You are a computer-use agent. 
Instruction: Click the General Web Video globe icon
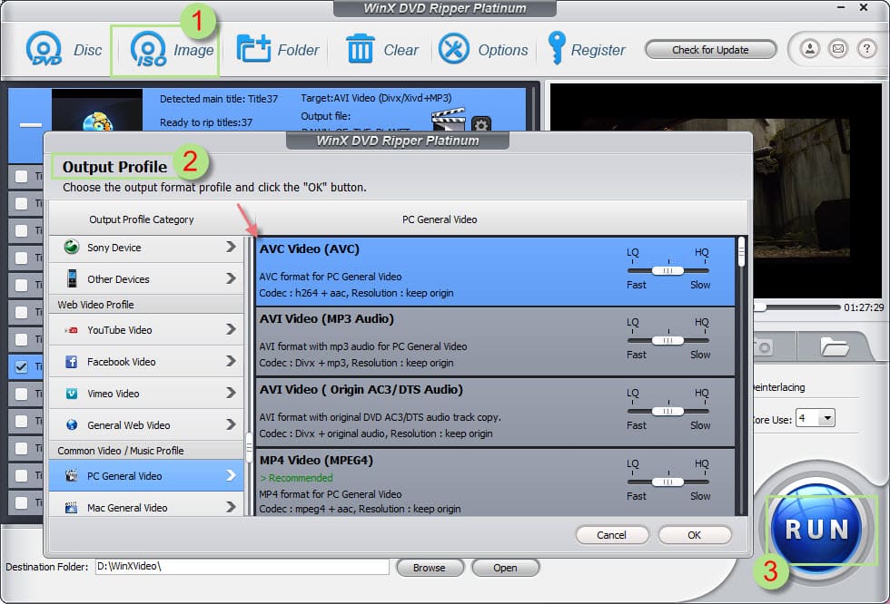point(72,424)
